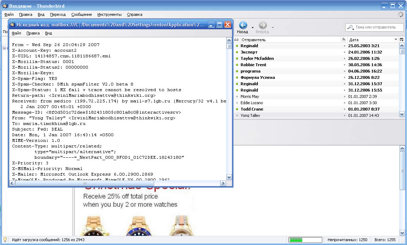Click the read-status glasses column icon
The image size is (407, 245).
(x=236, y=40)
